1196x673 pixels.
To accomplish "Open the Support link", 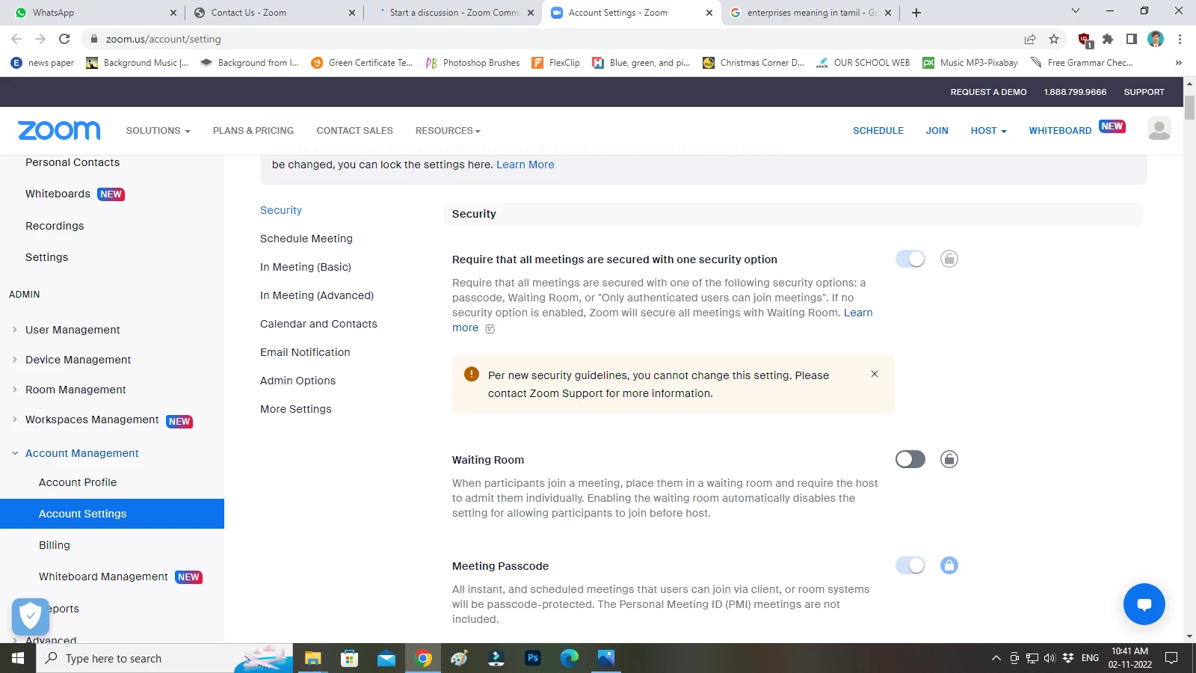I will coord(1144,92).
